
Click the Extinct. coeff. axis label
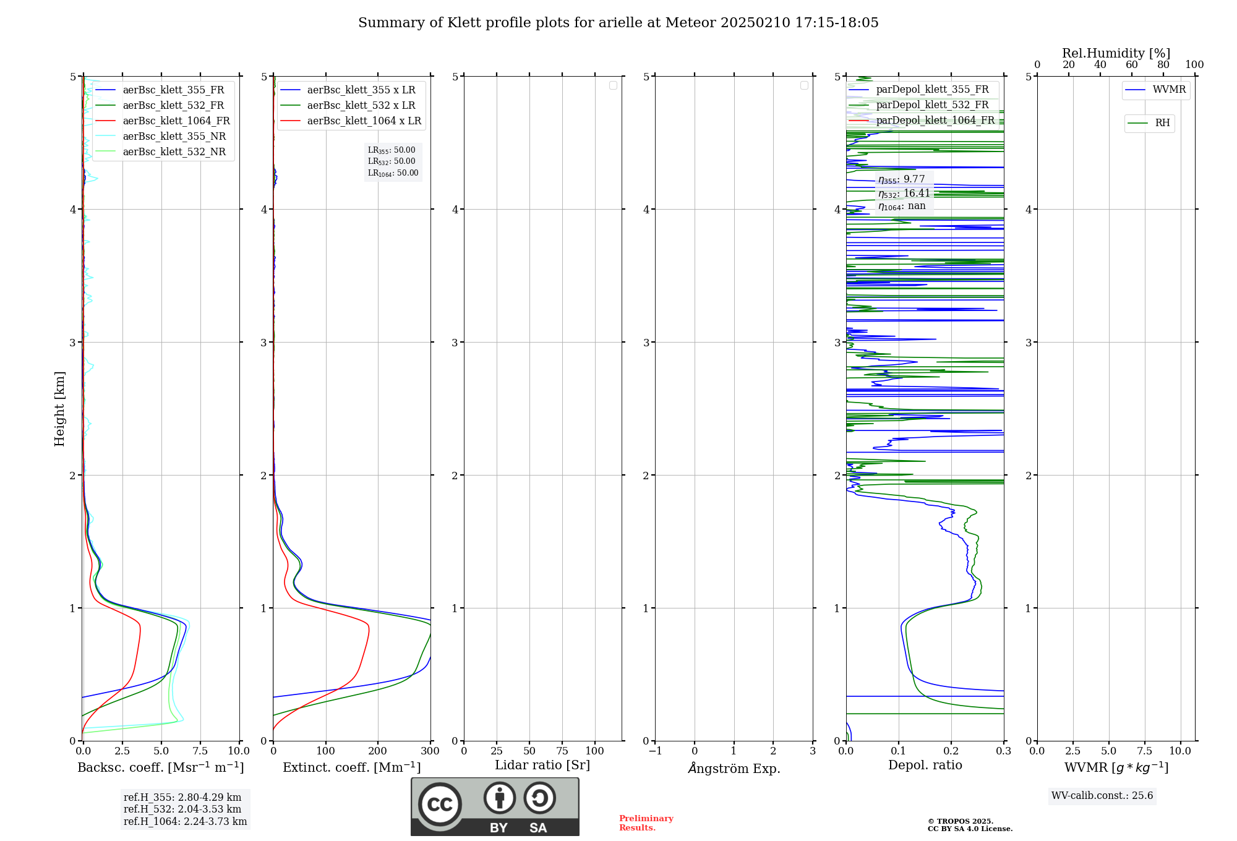[351, 767]
